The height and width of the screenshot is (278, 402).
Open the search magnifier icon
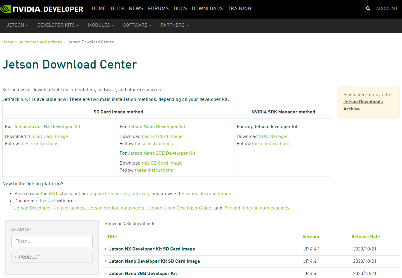(368, 9)
